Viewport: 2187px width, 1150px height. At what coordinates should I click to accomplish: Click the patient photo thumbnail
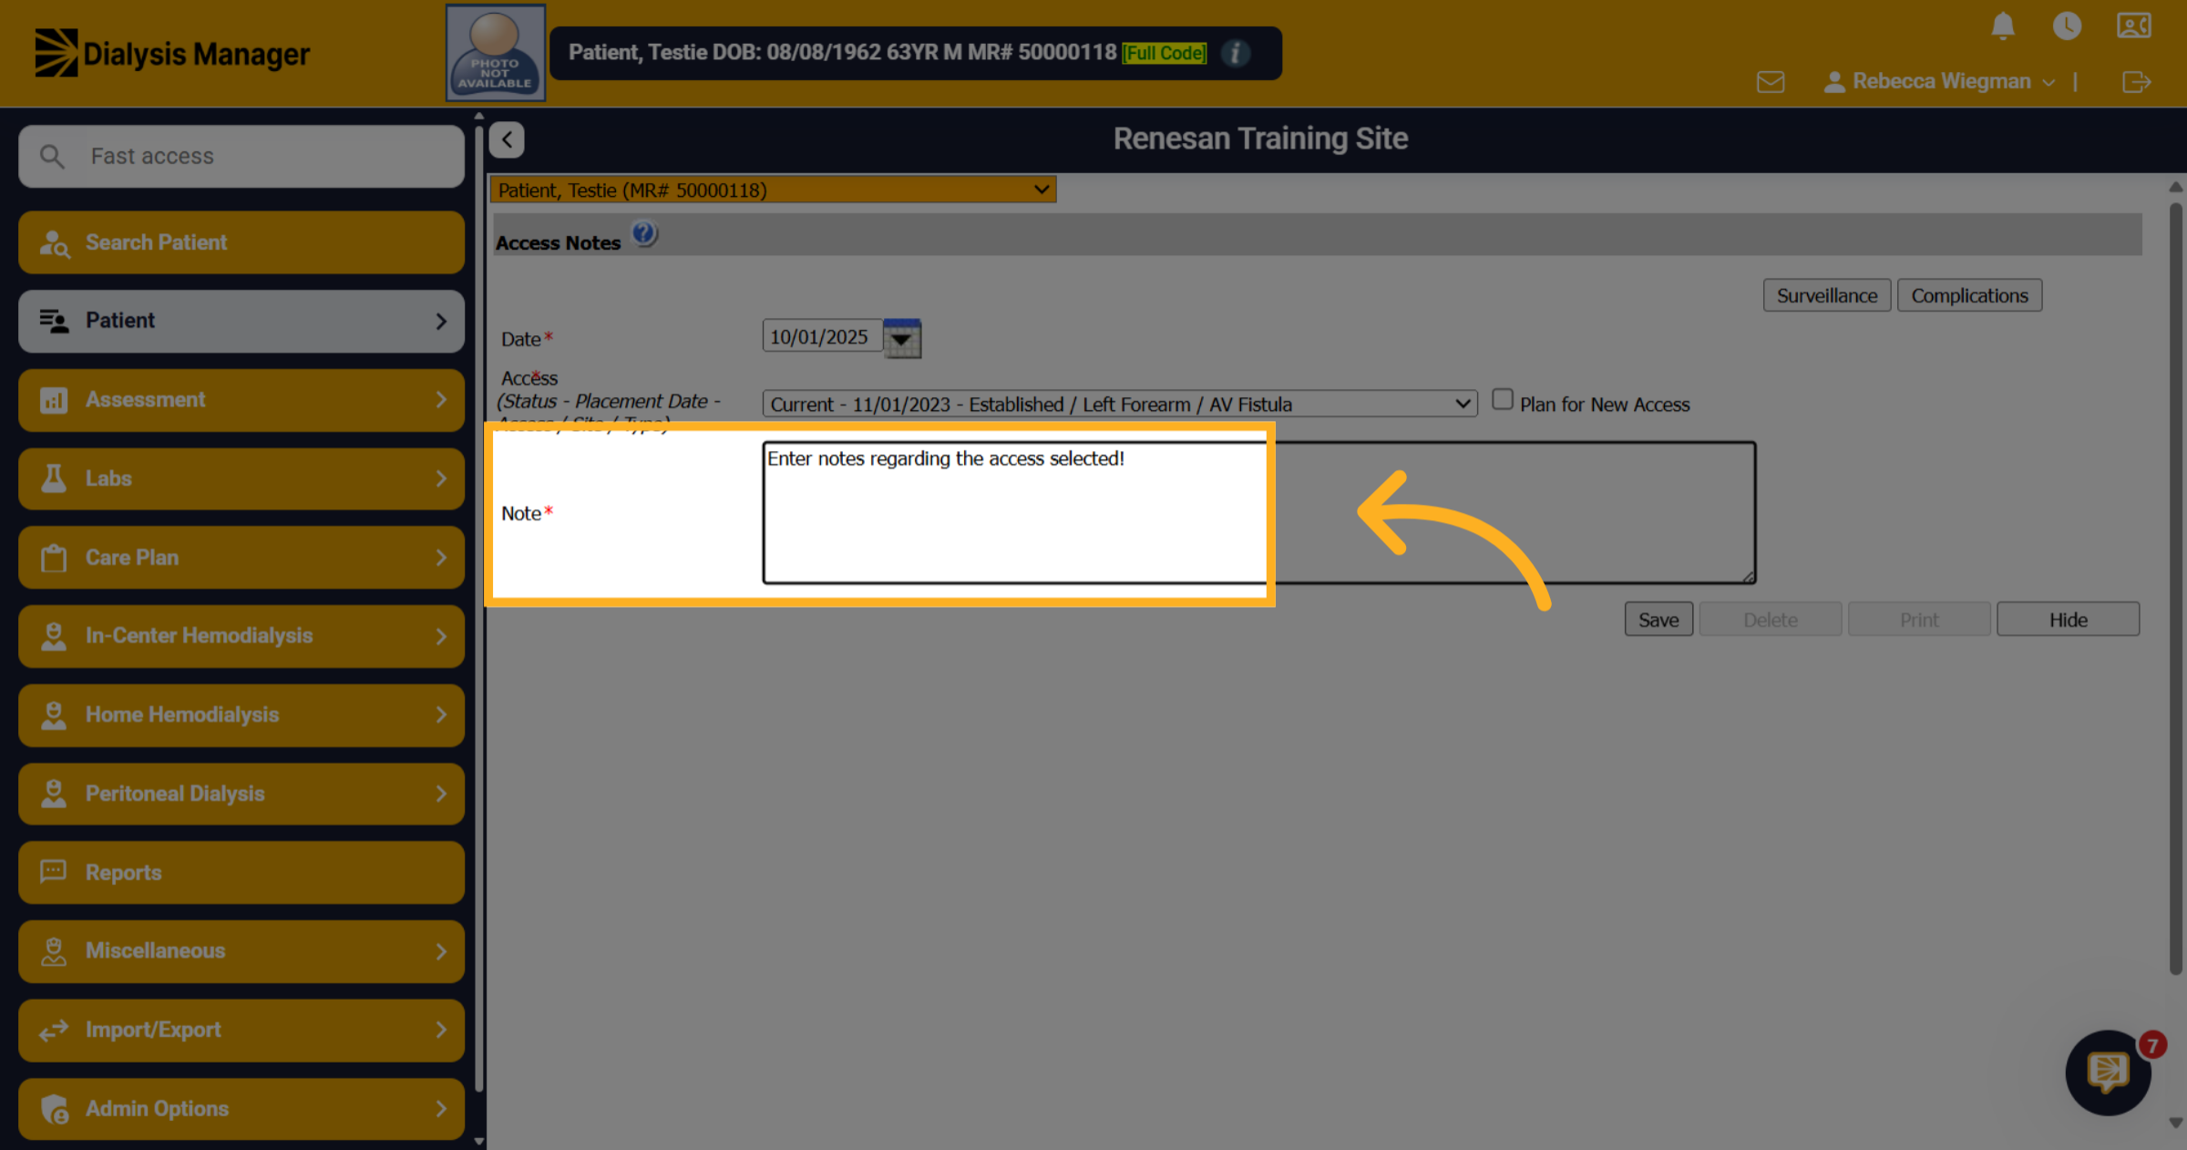(496, 53)
